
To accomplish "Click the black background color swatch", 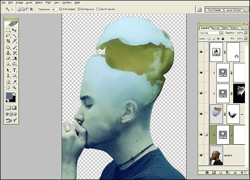I will (13, 100).
